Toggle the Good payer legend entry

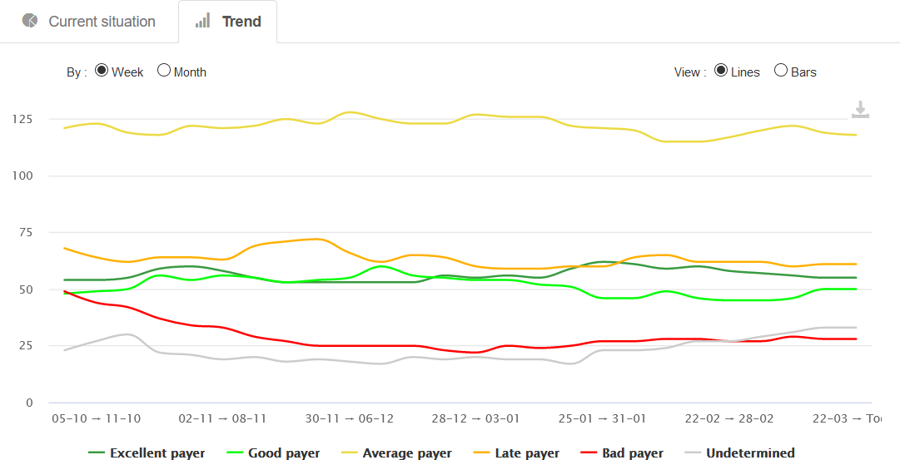coord(285,453)
